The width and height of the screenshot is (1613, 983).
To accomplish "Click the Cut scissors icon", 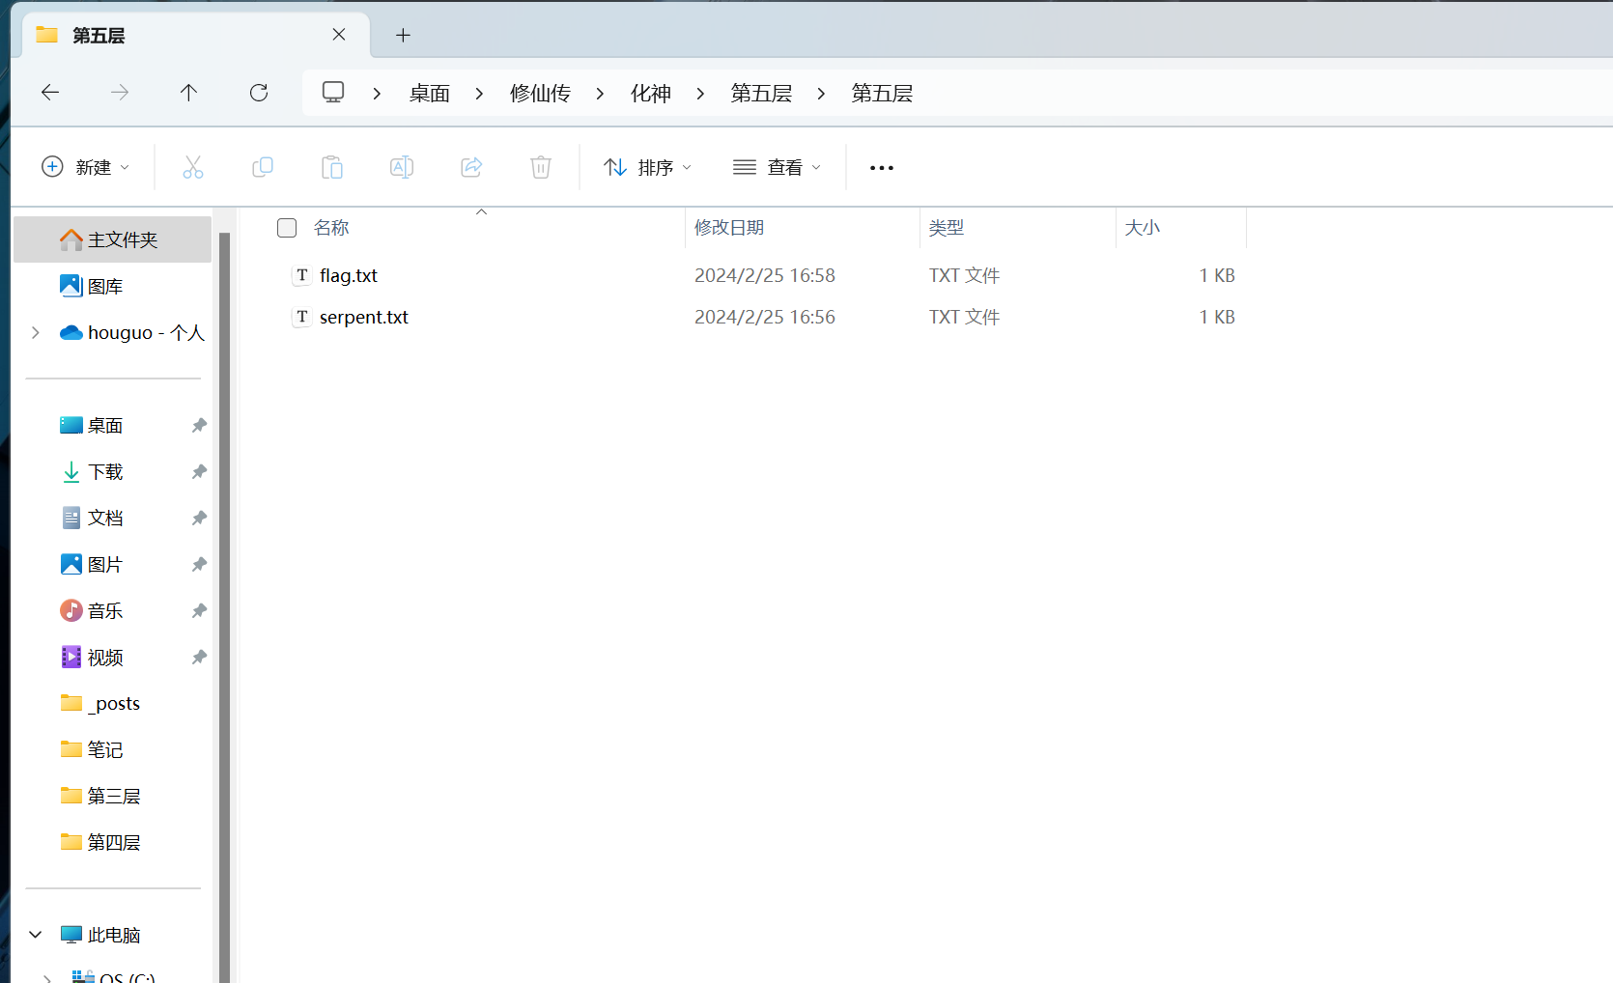I will pos(193,167).
